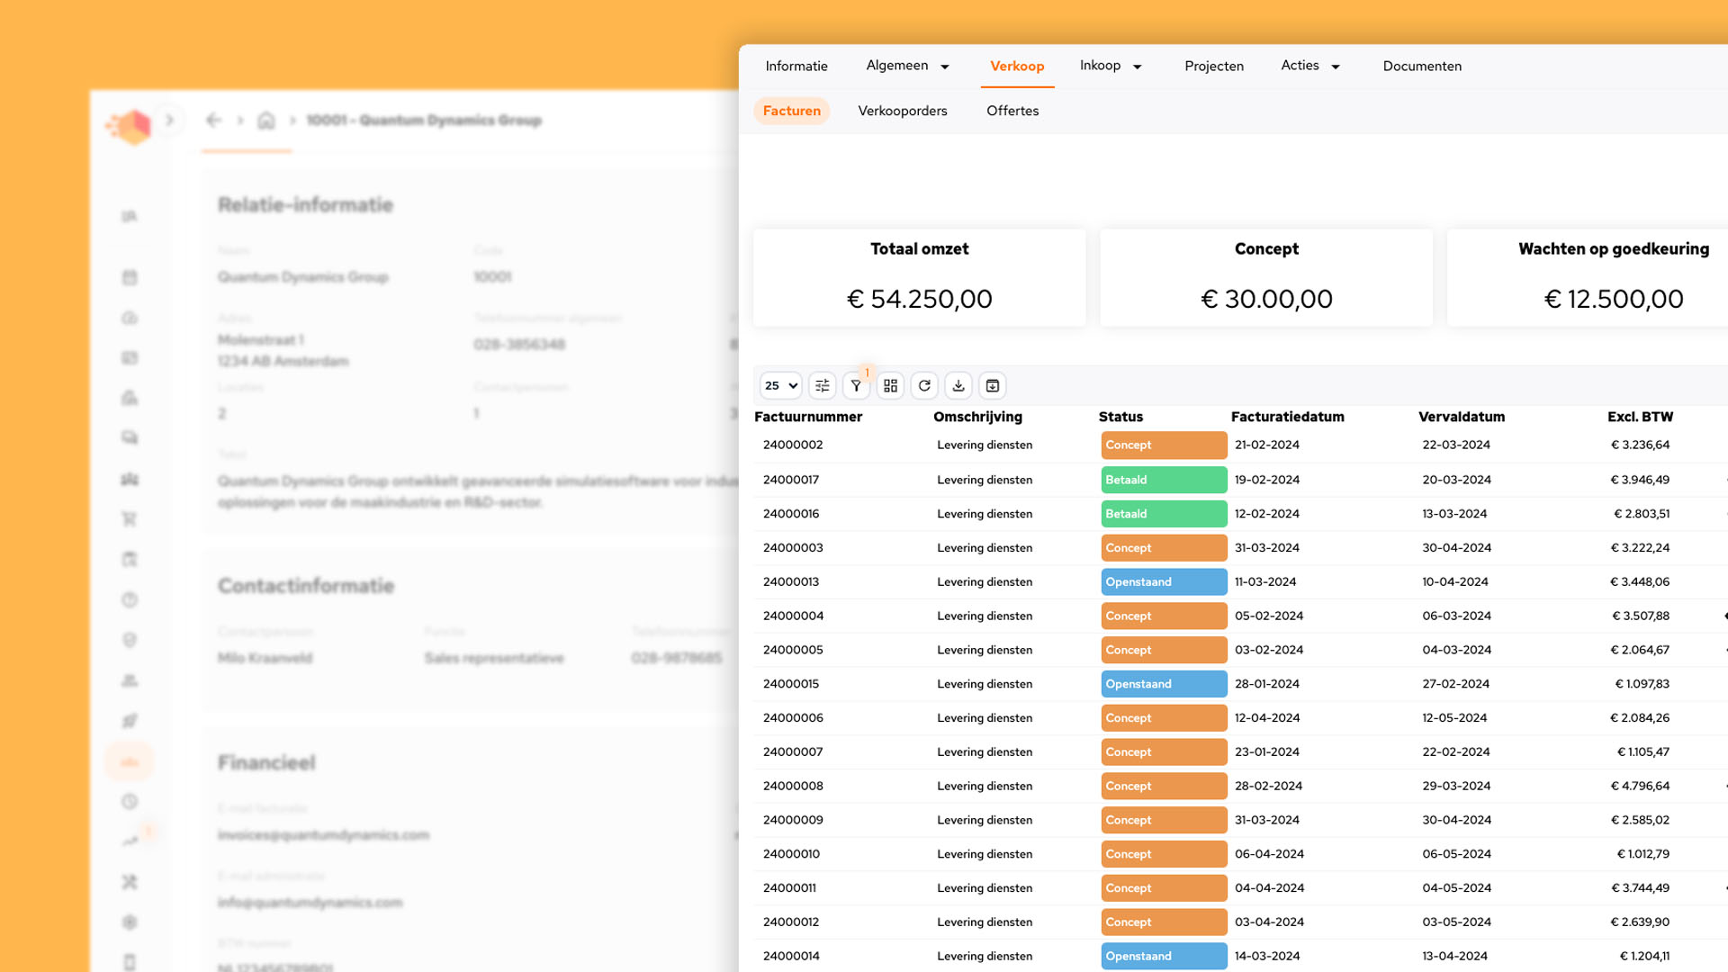This screenshot has height=972, width=1728.
Task: Click the home icon in the breadcrumb
Action: point(266,120)
